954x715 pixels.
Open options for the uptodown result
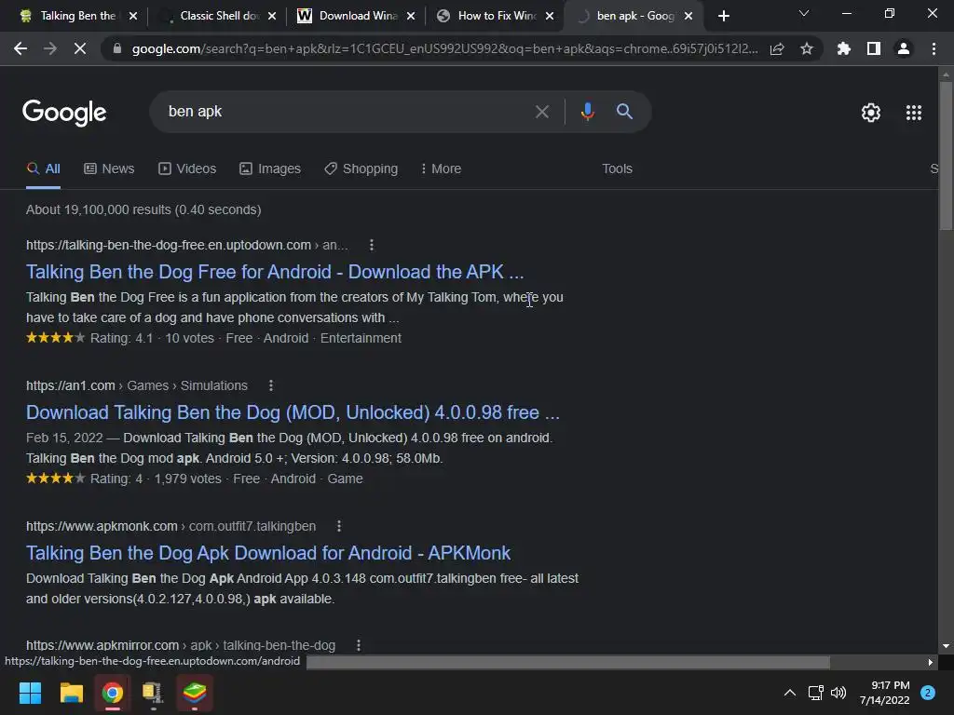(x=371, y=245)
